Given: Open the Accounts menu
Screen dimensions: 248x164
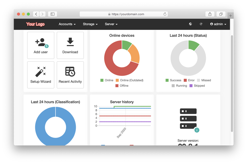Looking at the screenshot, I should click(67, 24).
